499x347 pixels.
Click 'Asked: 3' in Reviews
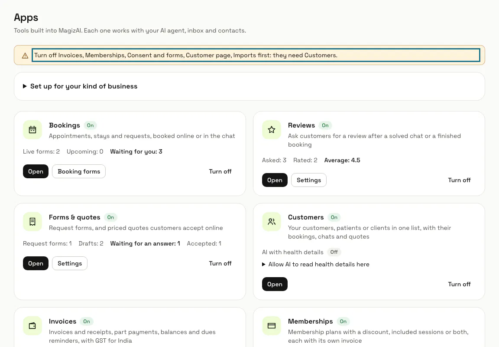(x=274, y=160)
